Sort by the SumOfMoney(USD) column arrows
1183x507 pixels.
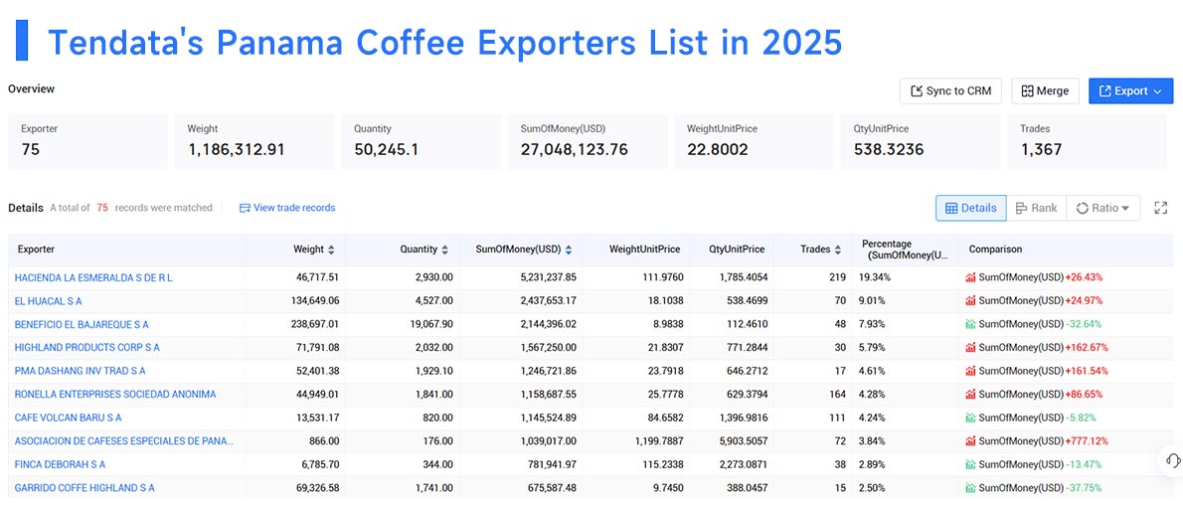568,249
